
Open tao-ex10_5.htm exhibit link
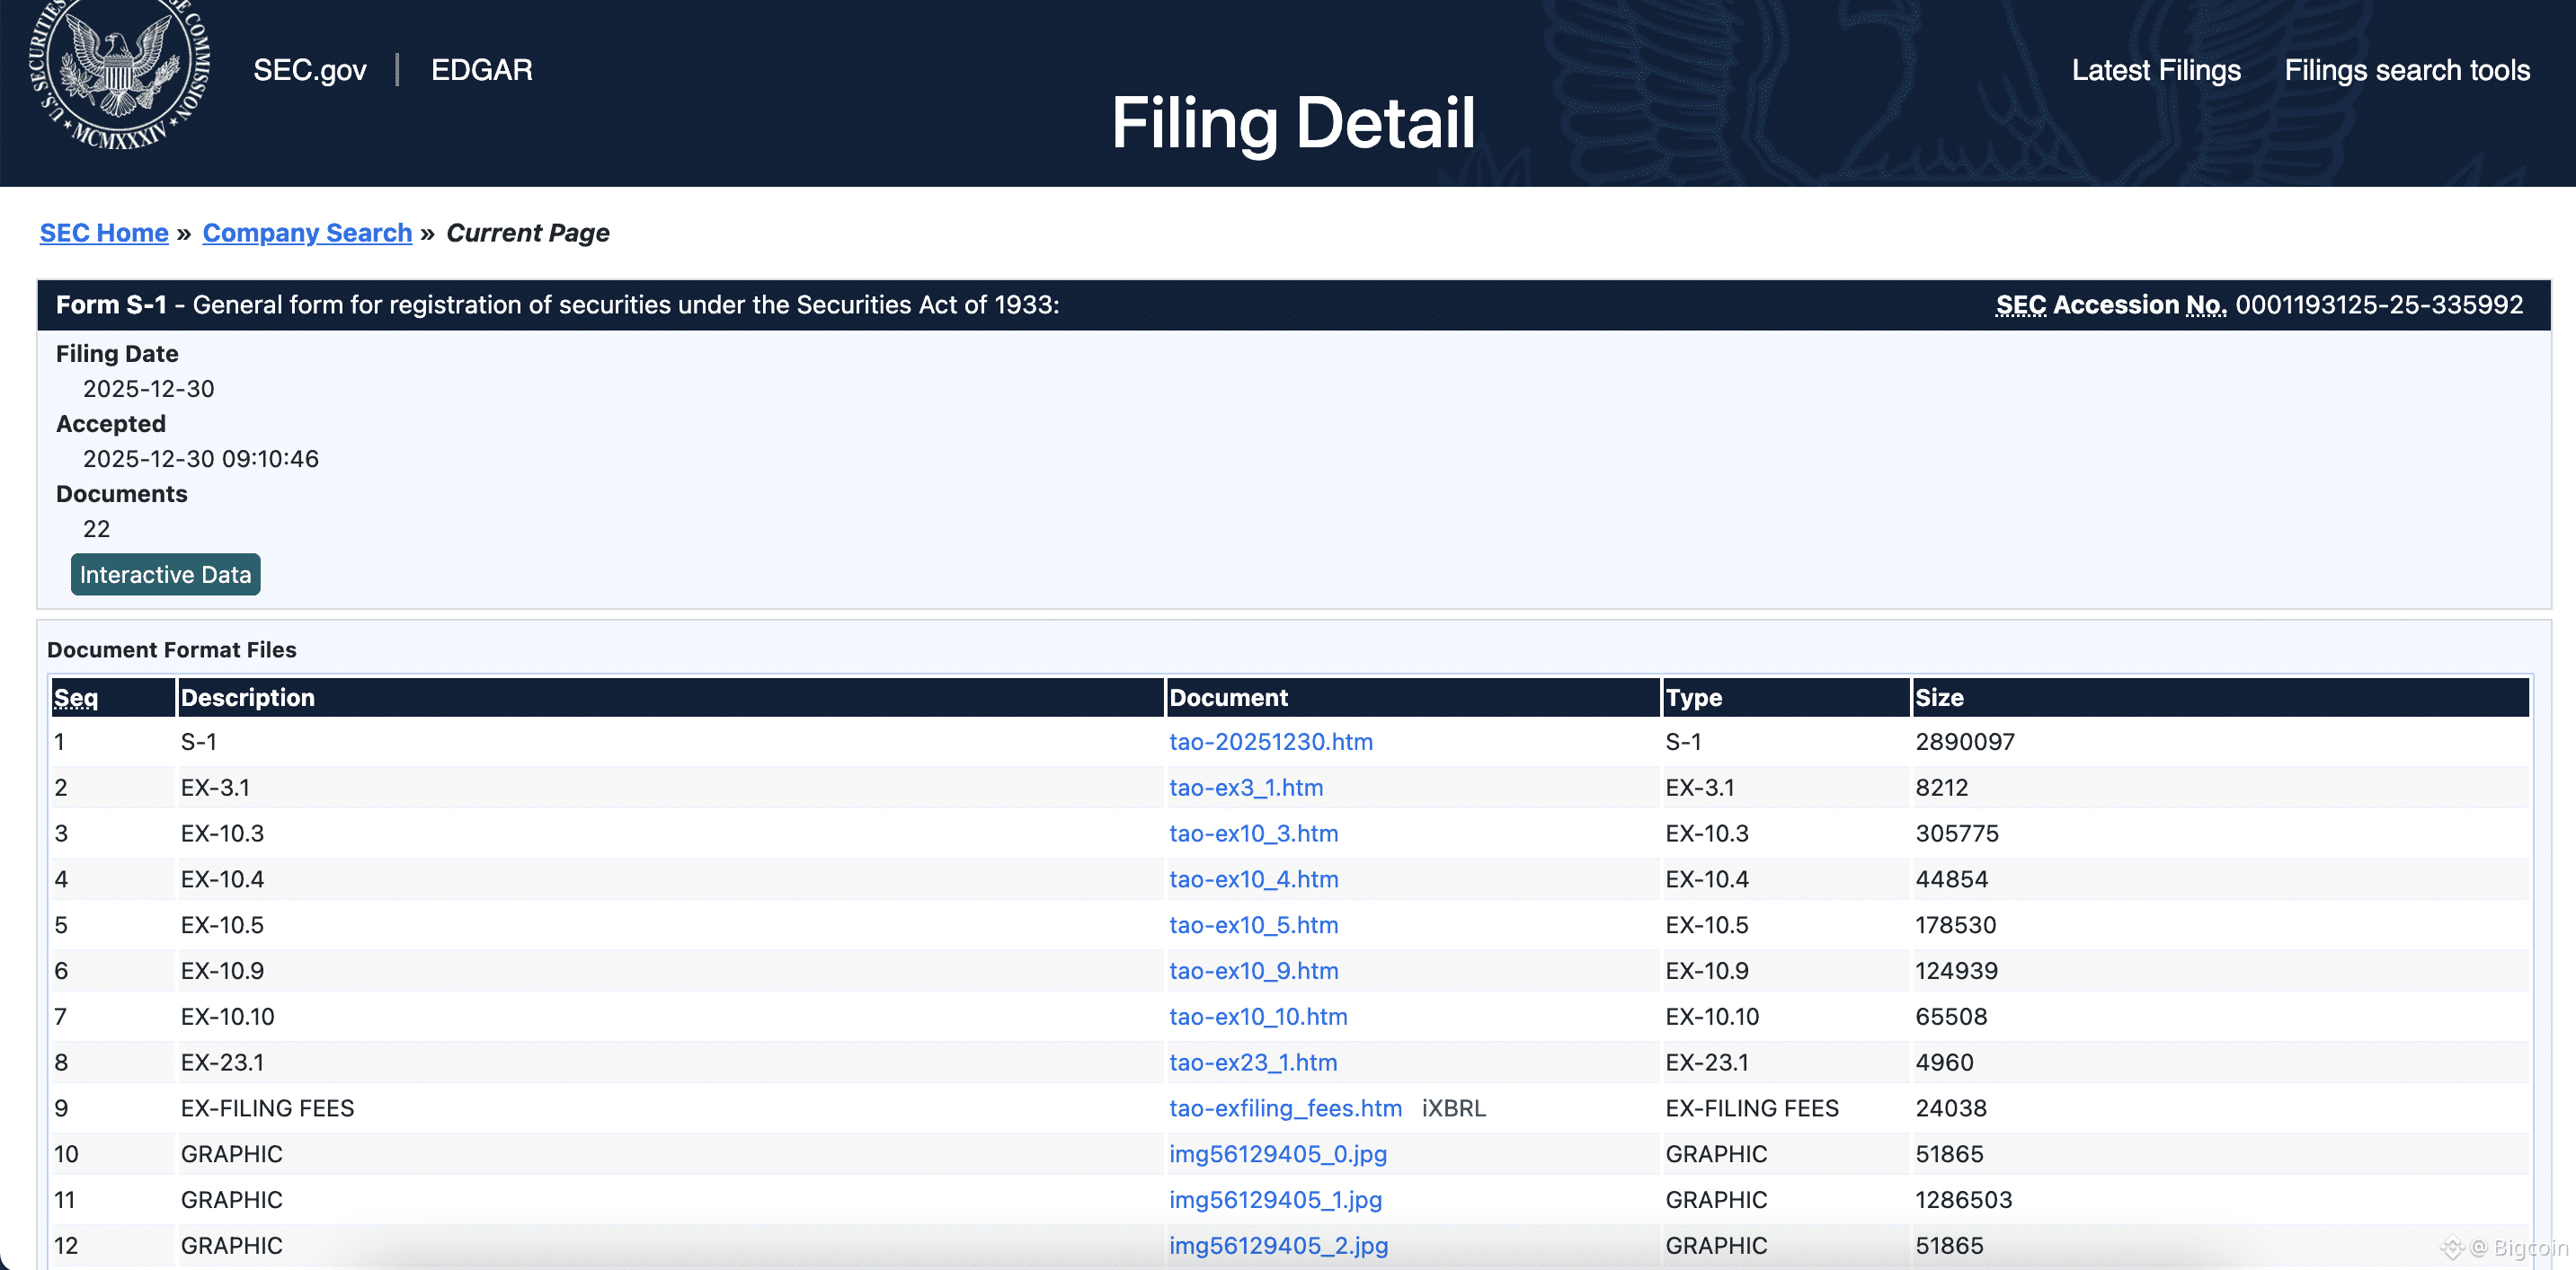click(x=1253, y=925)
